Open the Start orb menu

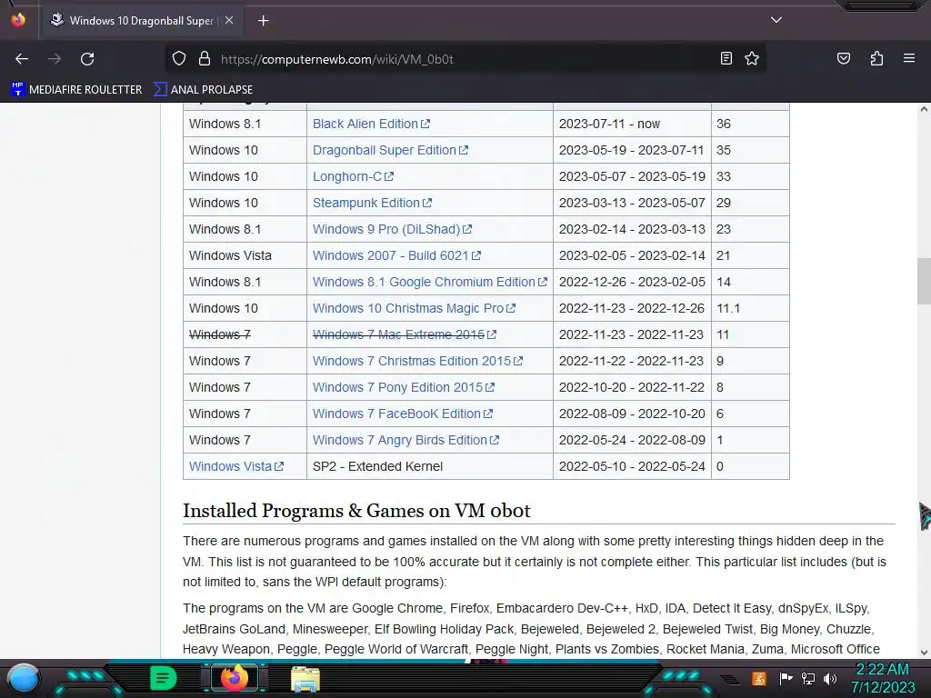[23, 680]
